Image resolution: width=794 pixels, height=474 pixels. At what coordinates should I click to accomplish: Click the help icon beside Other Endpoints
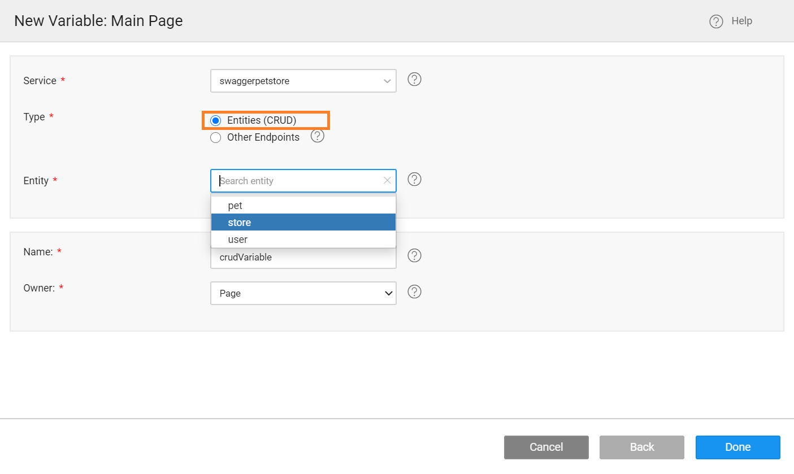coord(317,136)
